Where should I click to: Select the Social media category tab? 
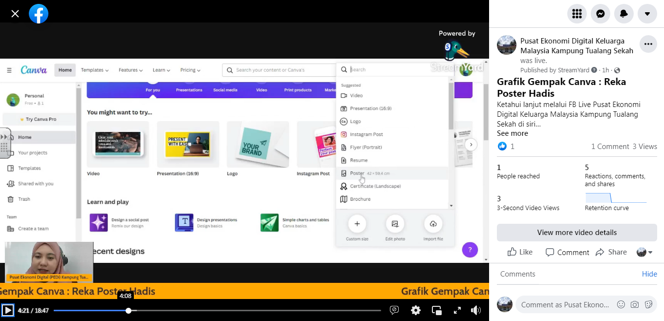225,90
